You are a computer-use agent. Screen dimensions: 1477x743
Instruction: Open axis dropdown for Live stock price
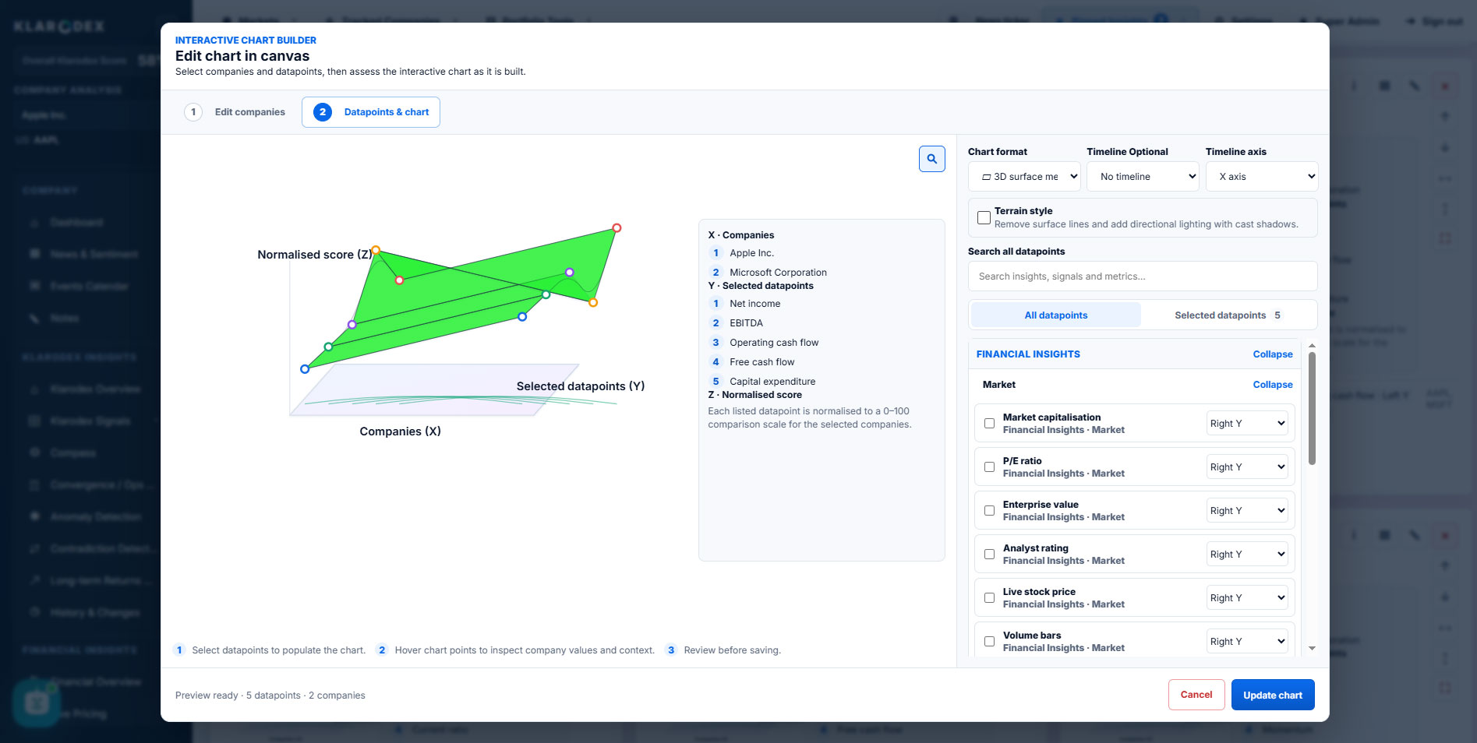1246,598
